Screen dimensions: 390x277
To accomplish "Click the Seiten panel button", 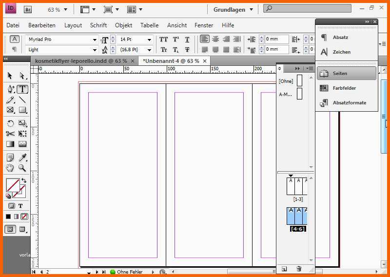I will pyautogui.click(x=347, y=73).
